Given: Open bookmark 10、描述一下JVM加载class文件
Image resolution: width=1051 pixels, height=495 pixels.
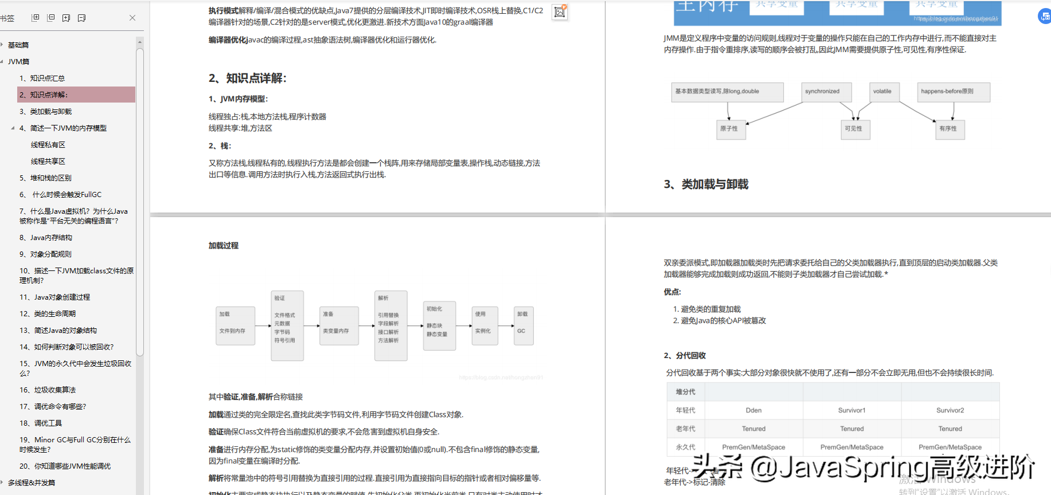Looking at the screenshot, I should tap(76, 275).
